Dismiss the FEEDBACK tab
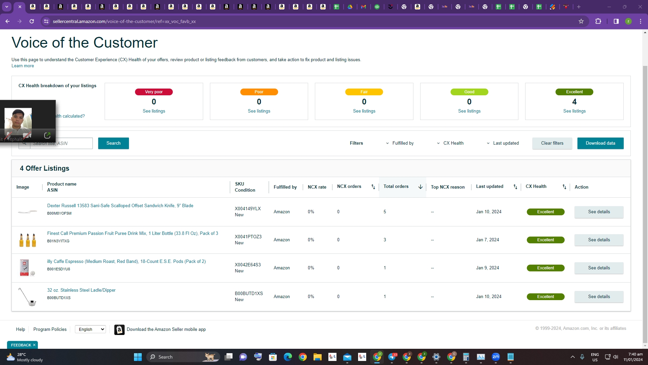 [34, 345]
